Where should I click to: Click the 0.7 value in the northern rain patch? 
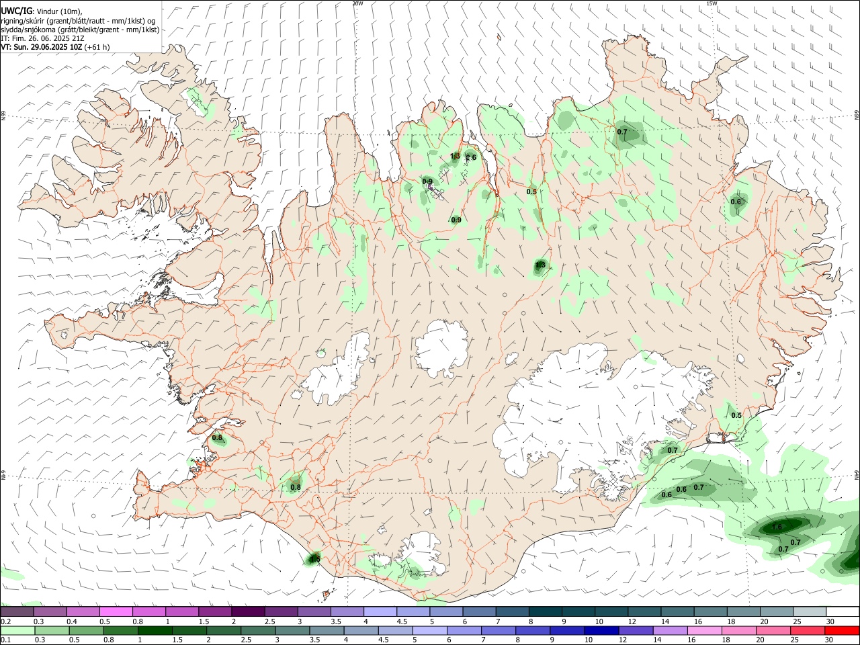point(622,132)
